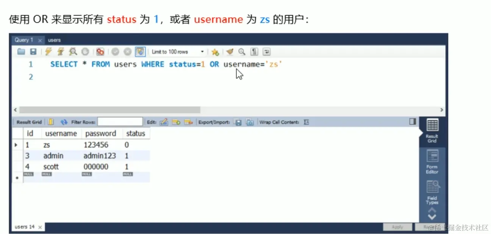Save the script with the floppy disk icon
The width and height of the screenshot is (491, 234).
pyautogui.click(x=33, y=52)
